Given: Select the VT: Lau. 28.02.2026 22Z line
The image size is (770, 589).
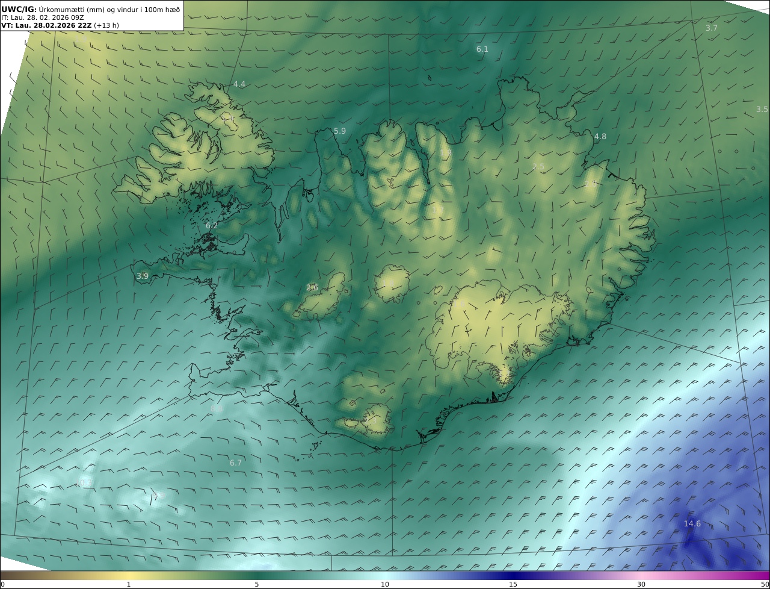Looking at the screenshot, I should pos(60,26).
